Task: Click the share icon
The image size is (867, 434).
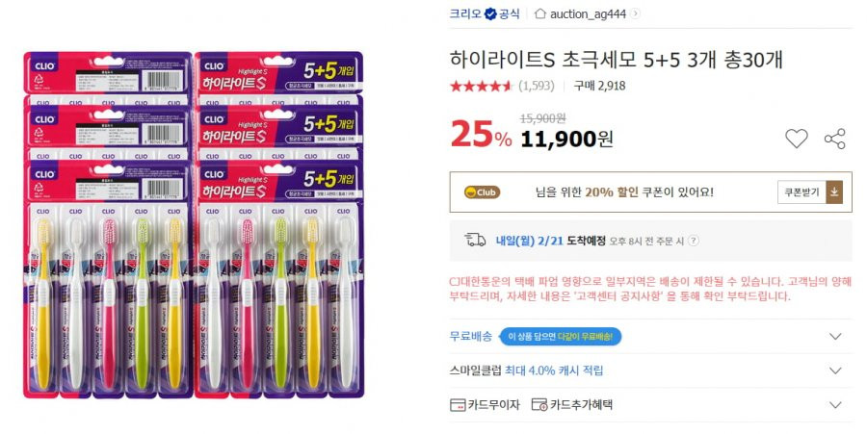Action: click(x=835, y=139)
